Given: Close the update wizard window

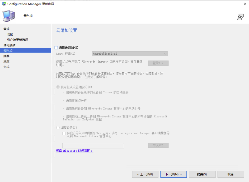Looking at the screenshot, I should [x=245, y=4].
